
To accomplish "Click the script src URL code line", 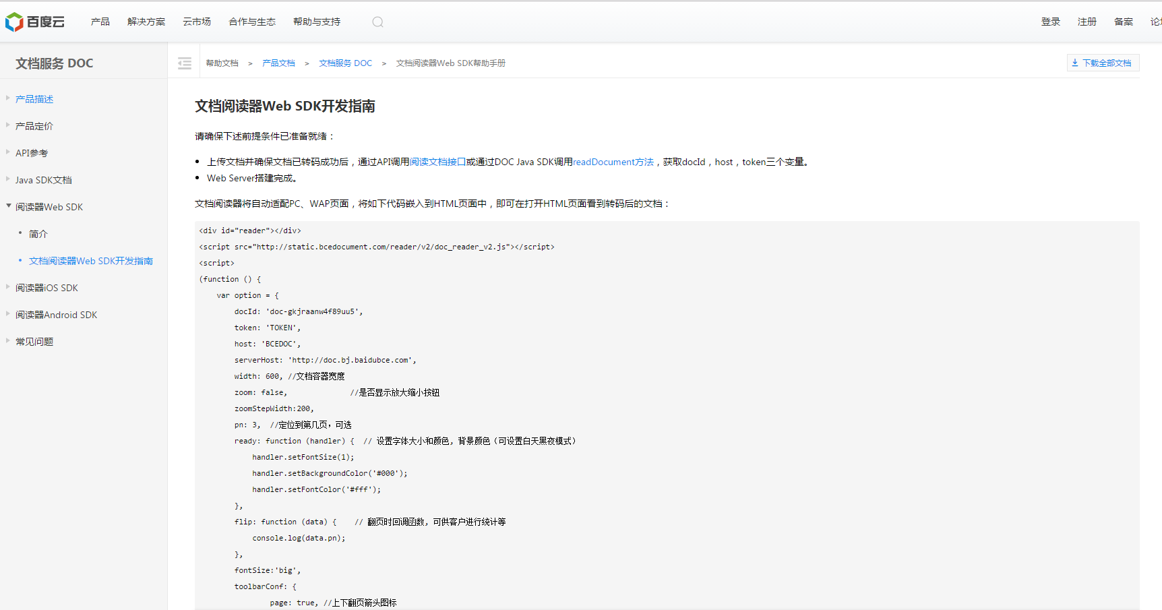I will 377,247.
